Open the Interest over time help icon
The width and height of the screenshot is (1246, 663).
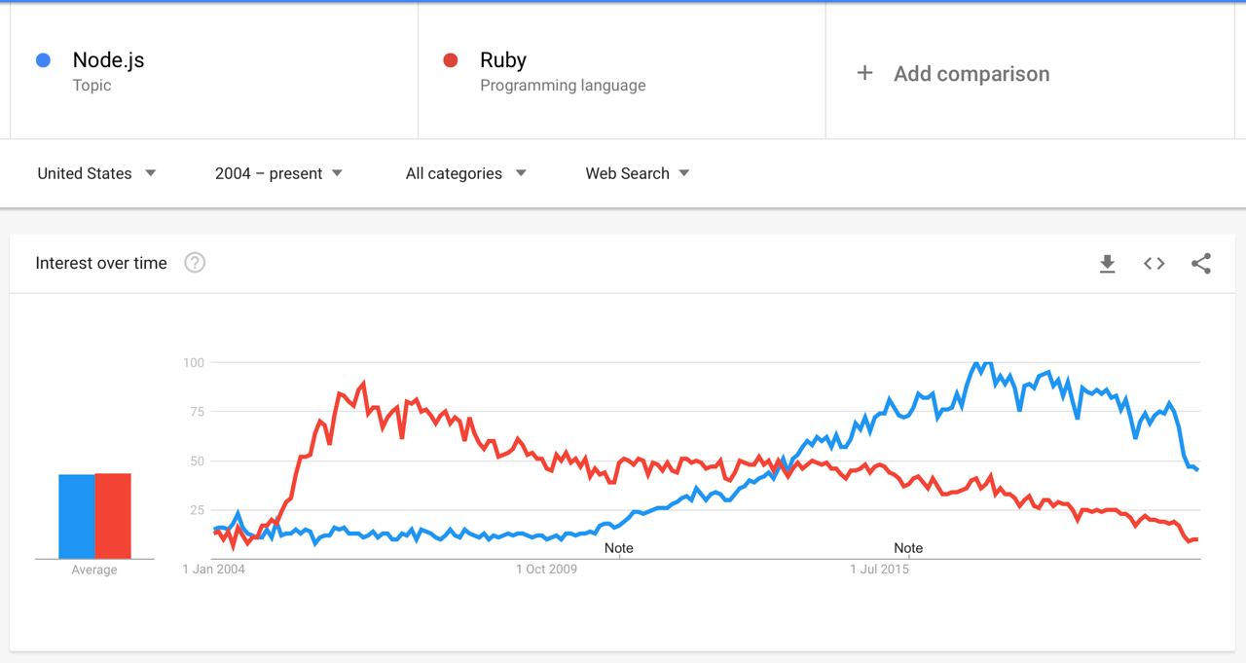(x=195, y=263)
